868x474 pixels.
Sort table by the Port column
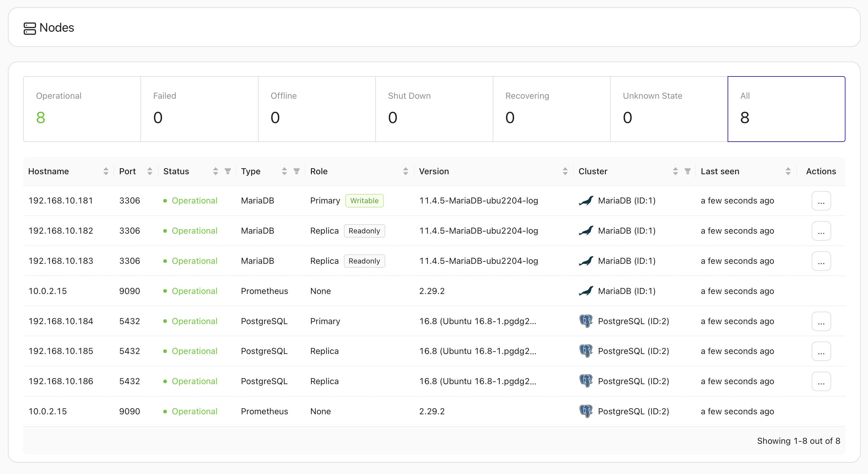150,171
